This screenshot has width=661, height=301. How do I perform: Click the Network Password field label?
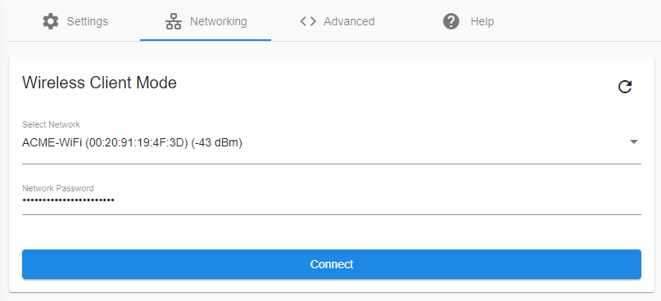pyautogui.click(x=58, y=188)
